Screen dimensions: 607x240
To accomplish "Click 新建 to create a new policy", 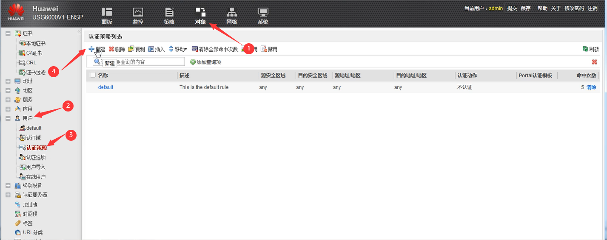I will [97, 49].
